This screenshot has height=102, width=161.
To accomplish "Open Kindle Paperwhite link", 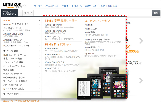I will click(x=54, y=25).
